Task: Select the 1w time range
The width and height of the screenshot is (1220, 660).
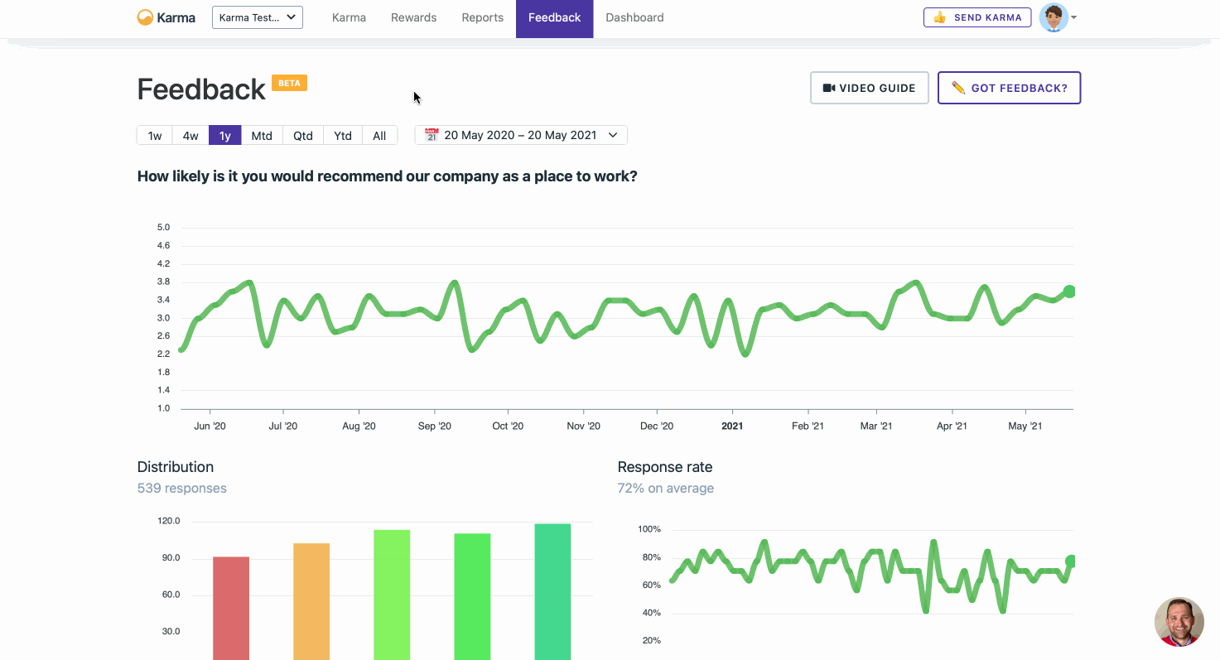Action: 155,136
